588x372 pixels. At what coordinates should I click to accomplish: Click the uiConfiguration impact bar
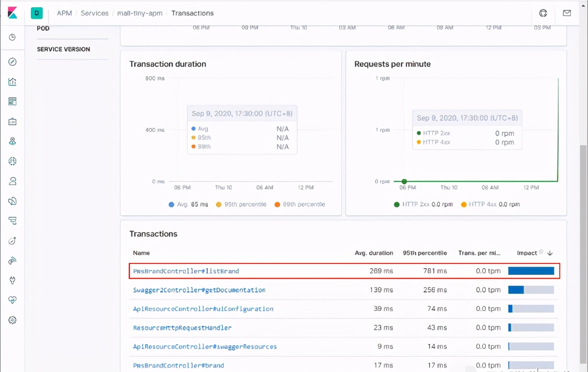pyautogui.click(x=531, y=309)
